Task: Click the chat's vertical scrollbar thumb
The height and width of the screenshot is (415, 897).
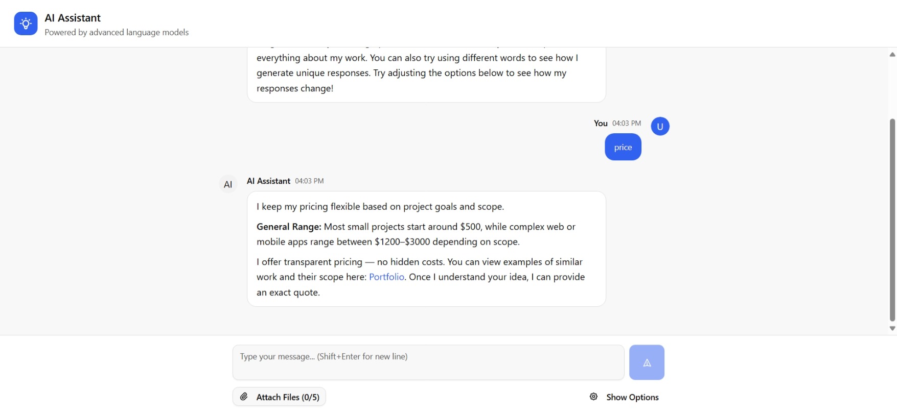Action: pos(892,219)
